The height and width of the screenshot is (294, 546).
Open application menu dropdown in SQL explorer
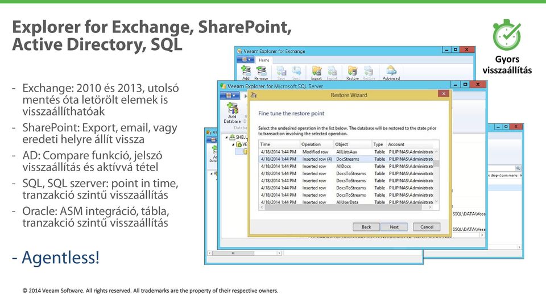(x=230, y=96)
